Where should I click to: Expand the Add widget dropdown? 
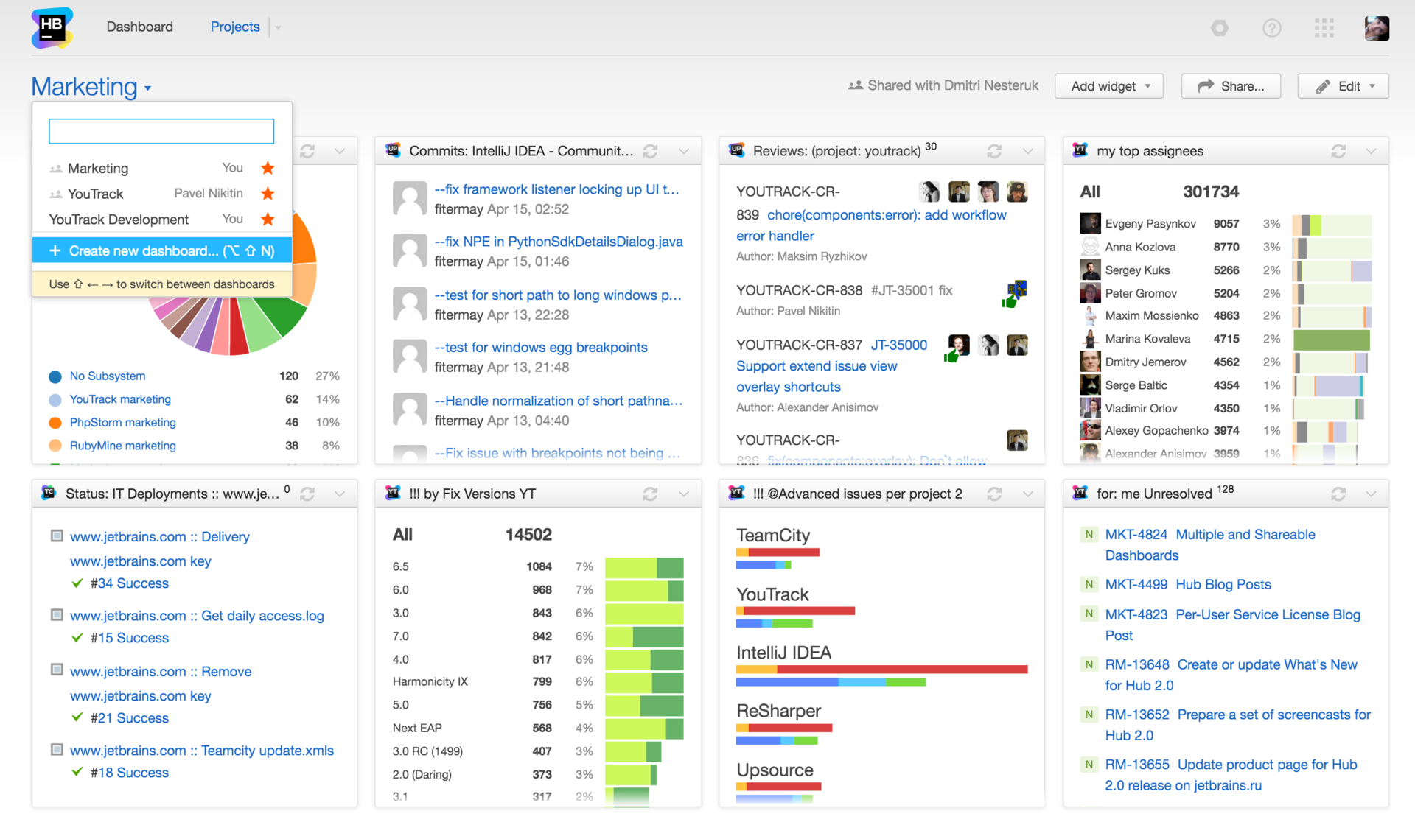pyautogui.click(x=1109, y=86)
